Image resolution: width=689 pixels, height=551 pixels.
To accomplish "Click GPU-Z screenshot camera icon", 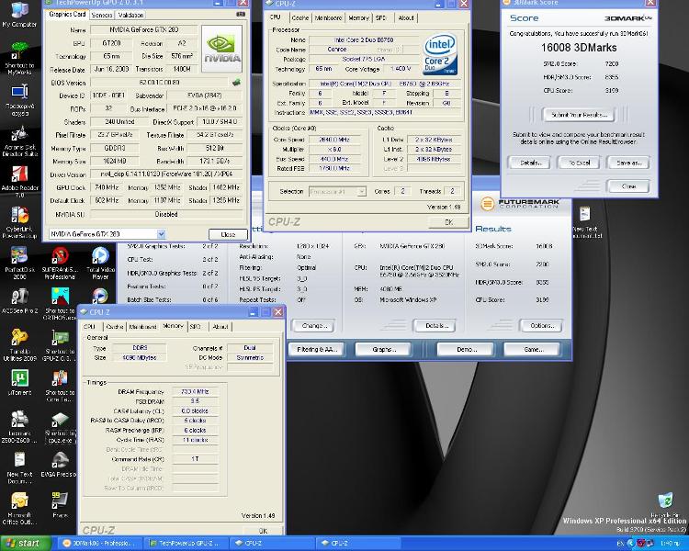I will coord(241,14).
